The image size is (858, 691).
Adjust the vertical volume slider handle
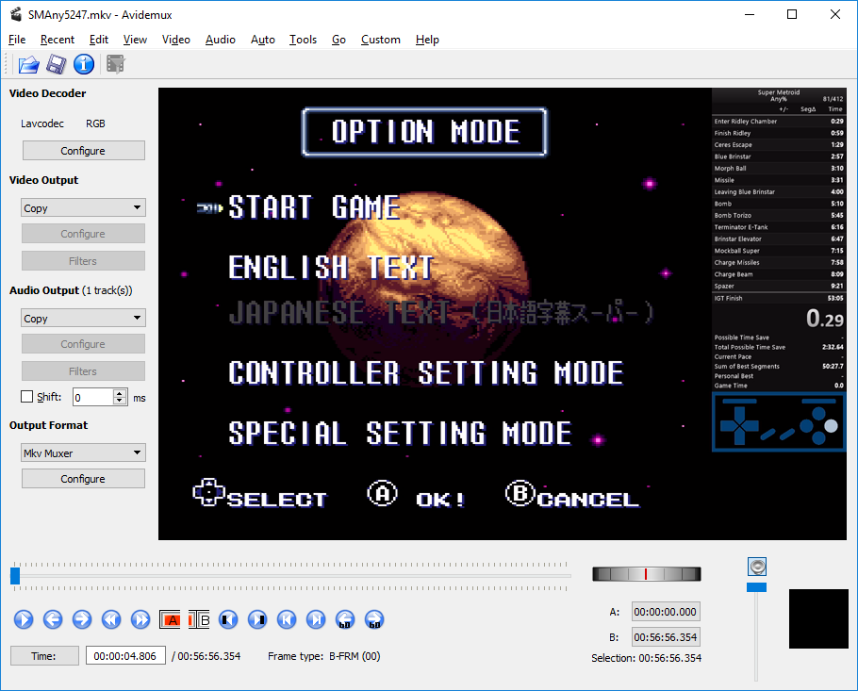tap(757, 587)
